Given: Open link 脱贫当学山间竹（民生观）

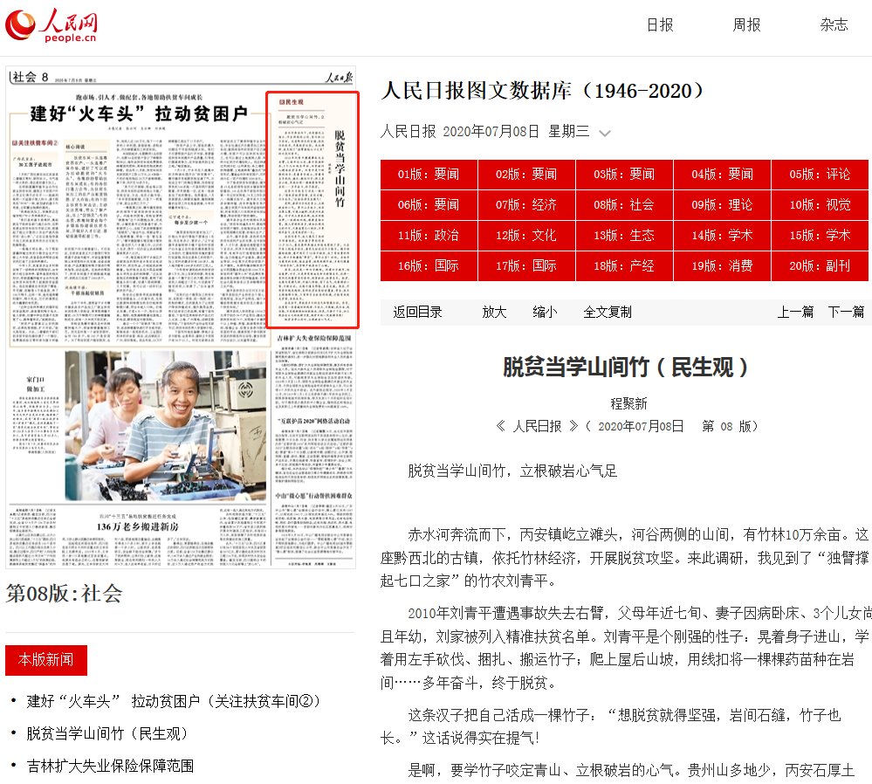Looking at the screenshot, I should click(x=107, y=733).
